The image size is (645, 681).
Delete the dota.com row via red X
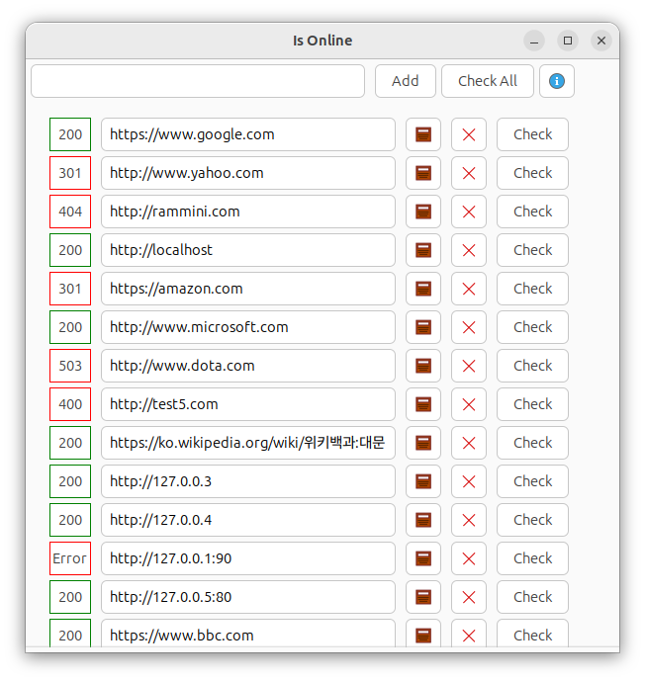(x=469, y=366)
